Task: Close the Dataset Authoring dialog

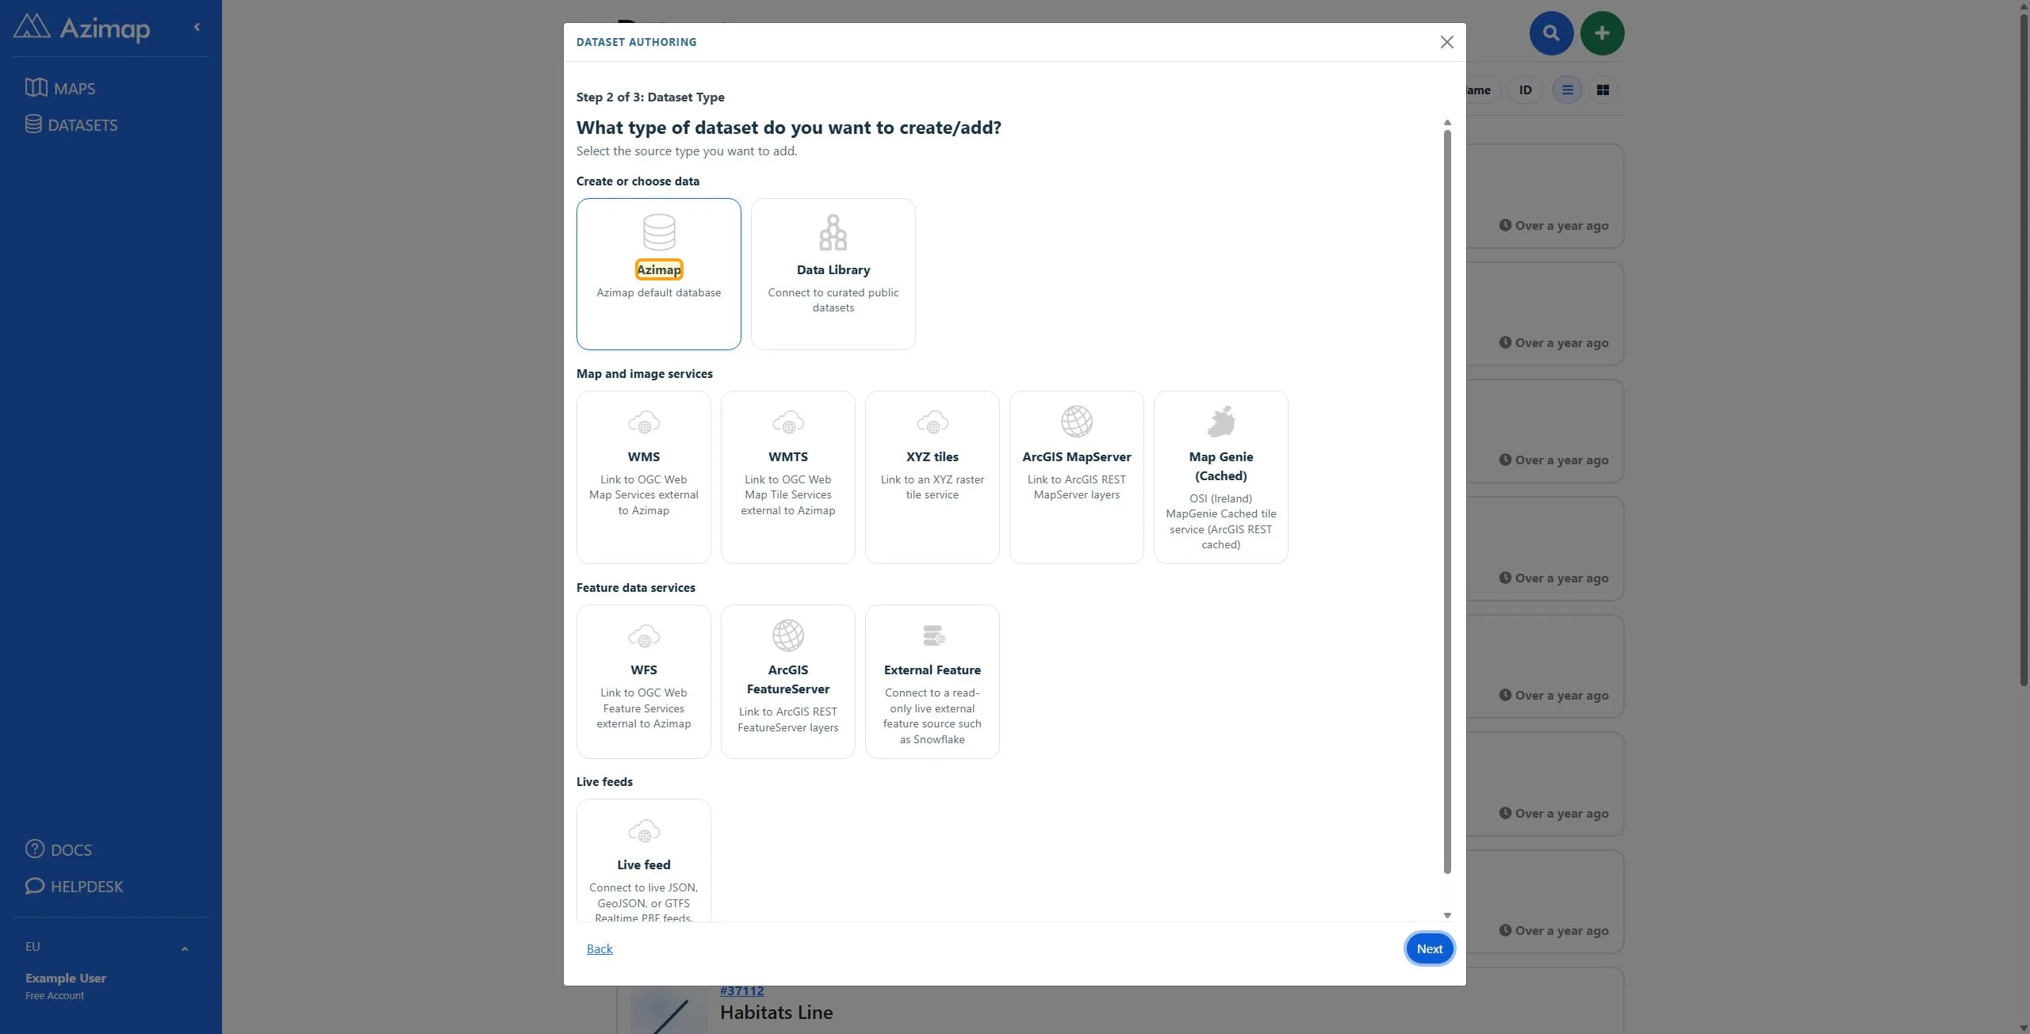Action: pyautogui.click(x=1447, y=42)
